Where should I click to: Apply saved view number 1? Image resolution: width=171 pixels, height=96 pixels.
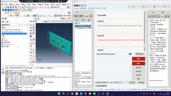[38, 7]
